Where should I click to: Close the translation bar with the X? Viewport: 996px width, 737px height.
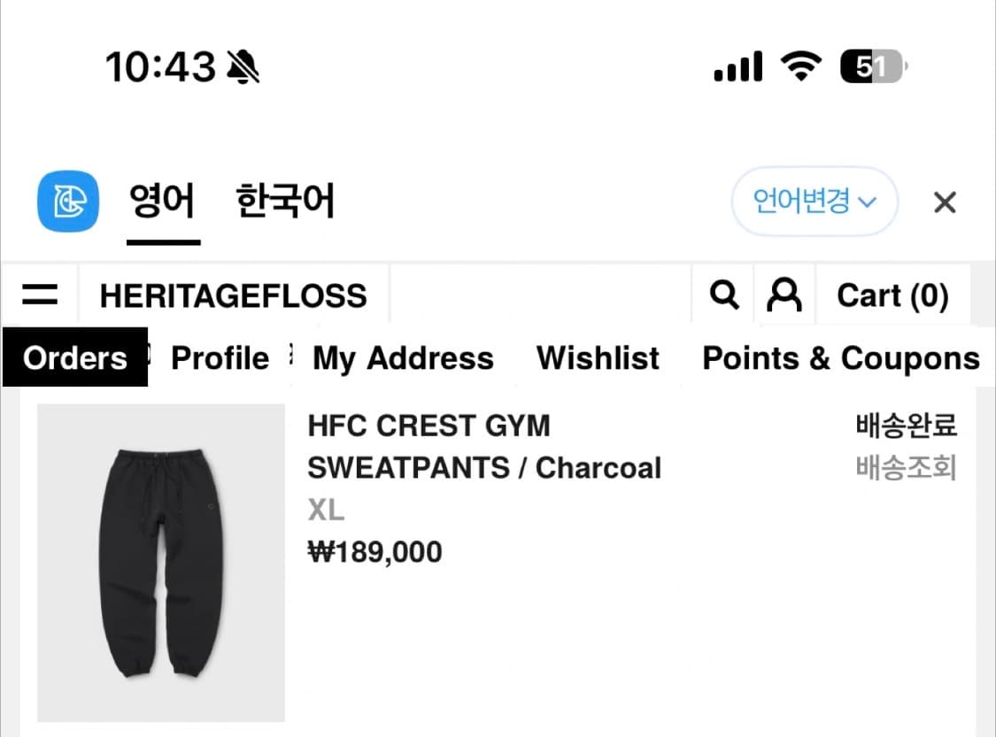(x=945, y=203)
